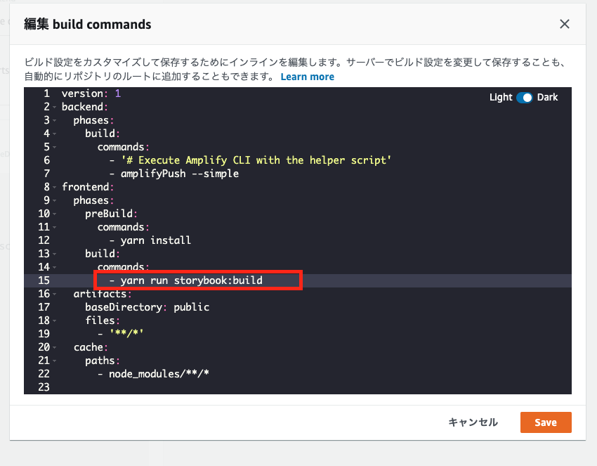
Task: Open the Learn more link
Action: click(307, 77)
